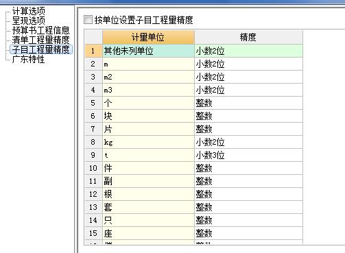Image resolution: width=345 pixels, height=253 pixels.
Task: Open 广东特性 tree item
Action: click(28, 59)
